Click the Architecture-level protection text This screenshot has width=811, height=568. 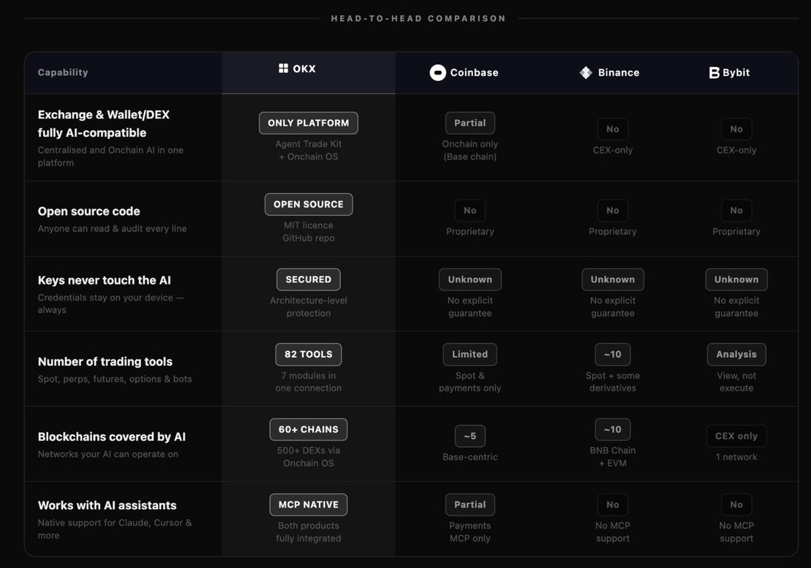[x=308, y=307]
